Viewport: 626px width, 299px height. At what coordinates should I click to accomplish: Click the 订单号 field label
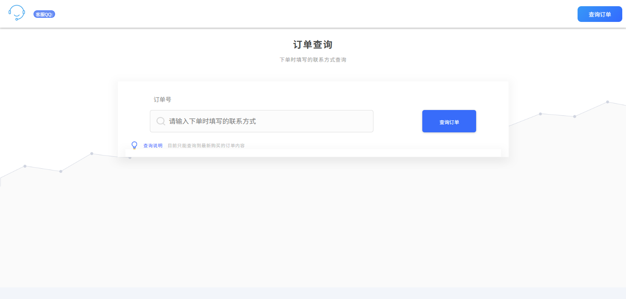[163, 99]
